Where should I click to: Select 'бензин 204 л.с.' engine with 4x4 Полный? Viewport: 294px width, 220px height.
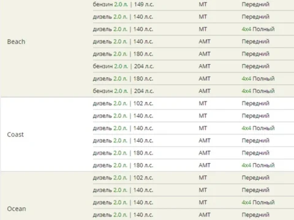click(123, 91)
